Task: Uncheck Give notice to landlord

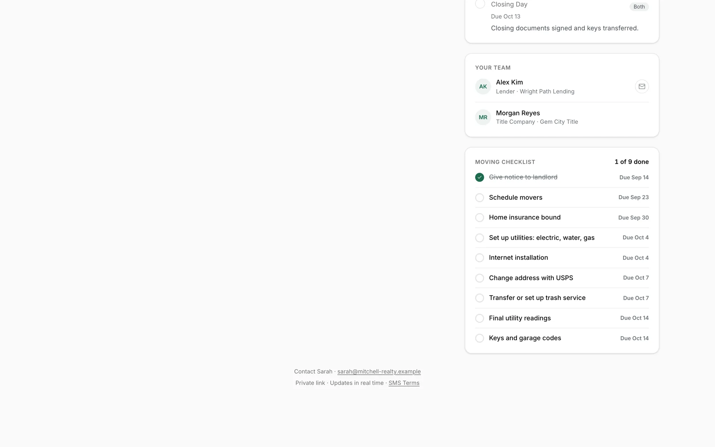Action: (479, 177)
